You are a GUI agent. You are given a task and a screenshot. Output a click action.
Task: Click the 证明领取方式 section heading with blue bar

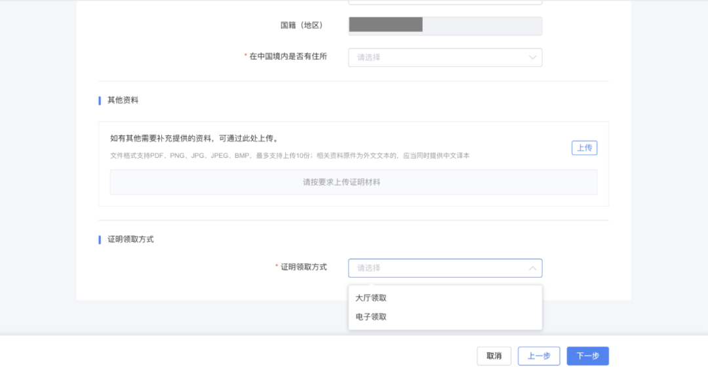tap(130, 239)
